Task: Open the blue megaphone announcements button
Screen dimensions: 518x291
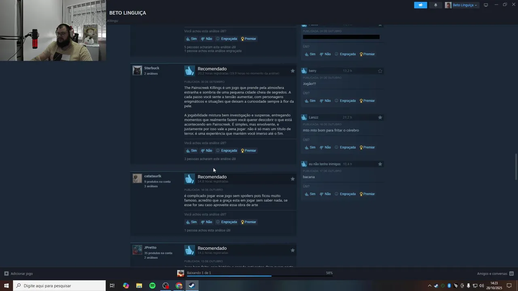Action: coord(420,5)
